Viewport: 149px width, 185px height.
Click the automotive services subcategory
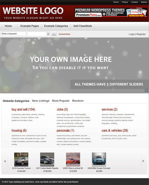click(x=109, y=135)
